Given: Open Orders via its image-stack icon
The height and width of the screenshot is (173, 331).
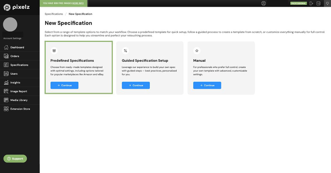Looking at the screenshot, I should coord(6,56).
